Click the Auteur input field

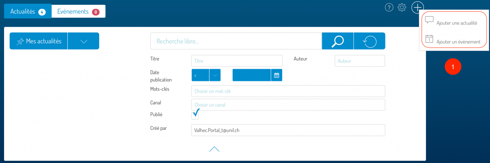(360, 61)
